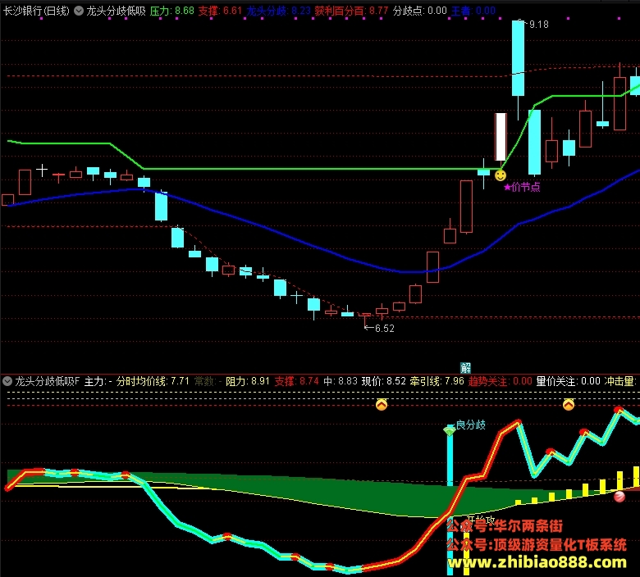Click the 分歧点: 0.00 value
640x577 pixels.
tap(420, 11)
